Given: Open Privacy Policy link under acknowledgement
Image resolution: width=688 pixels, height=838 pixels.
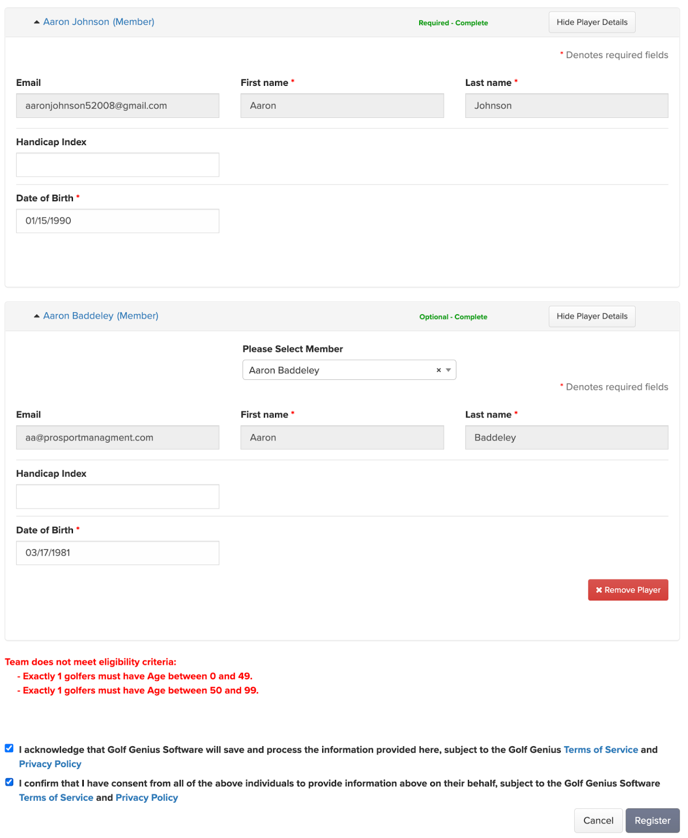Looking at the screenshot, I should click(x=50, y=764).
